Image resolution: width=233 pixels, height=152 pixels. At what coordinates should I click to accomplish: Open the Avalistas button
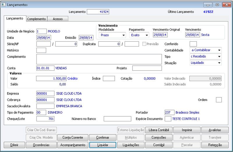[x=215, y=130]
